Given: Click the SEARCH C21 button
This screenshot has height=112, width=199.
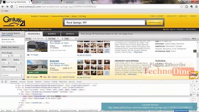Looking at the screenshot, I should 155,22.
